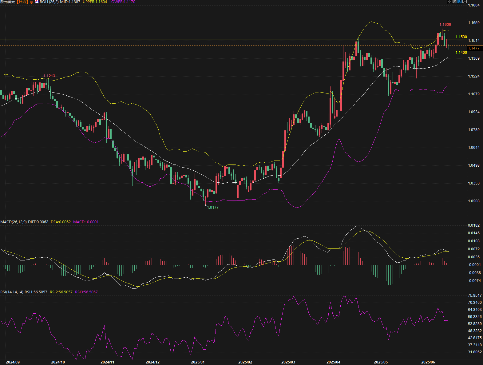Click the 2024/12 date on the time axis
Image resolution: width=483 pixels, height=365 pixels.
click(152, 362)
